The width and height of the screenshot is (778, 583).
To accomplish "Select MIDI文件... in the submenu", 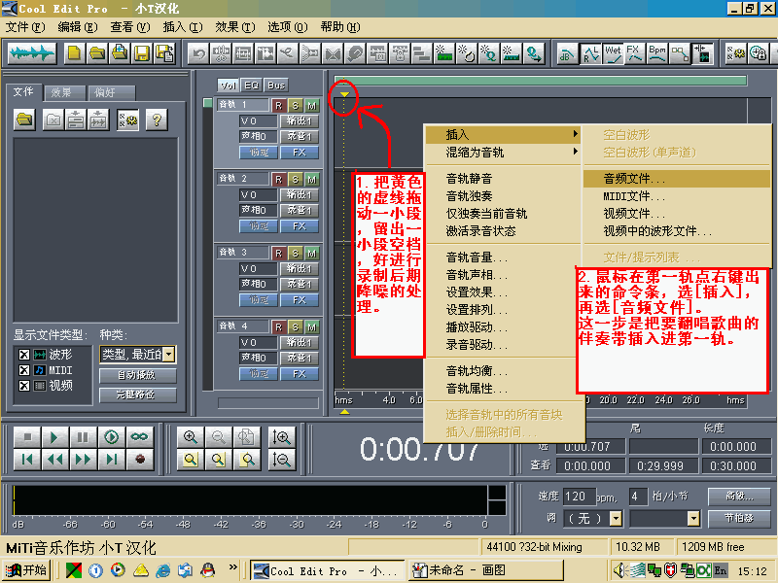I will [x=677, y=196].
